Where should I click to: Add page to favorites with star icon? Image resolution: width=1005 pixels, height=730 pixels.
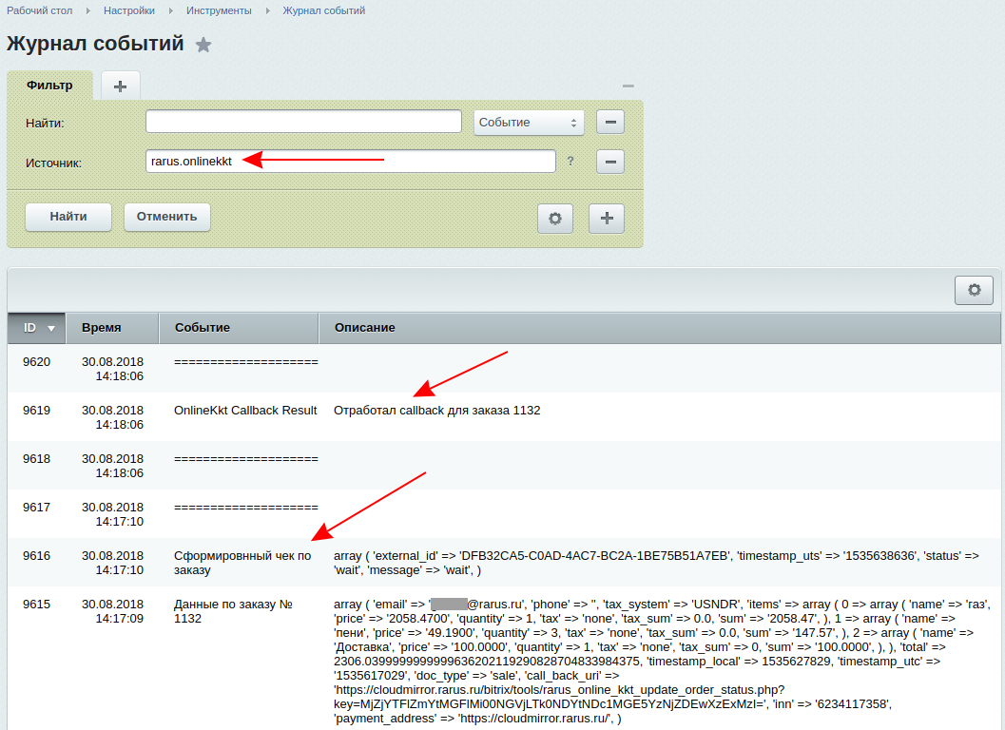point(203,45)
